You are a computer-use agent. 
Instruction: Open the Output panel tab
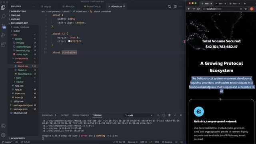pyautogui.click(x=65, y=115)
